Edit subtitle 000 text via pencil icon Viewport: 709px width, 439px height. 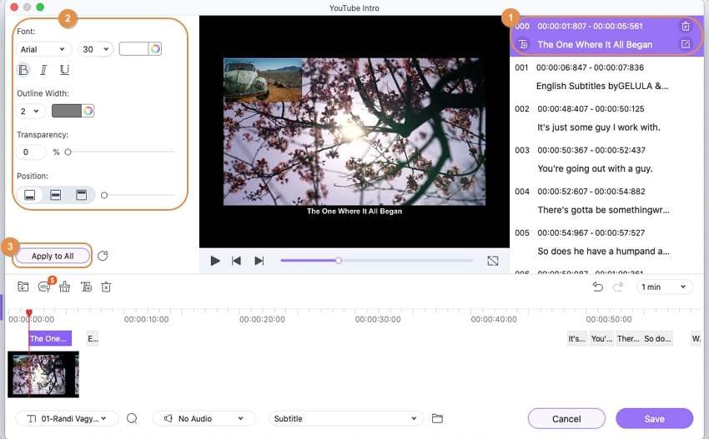[686, 44]
